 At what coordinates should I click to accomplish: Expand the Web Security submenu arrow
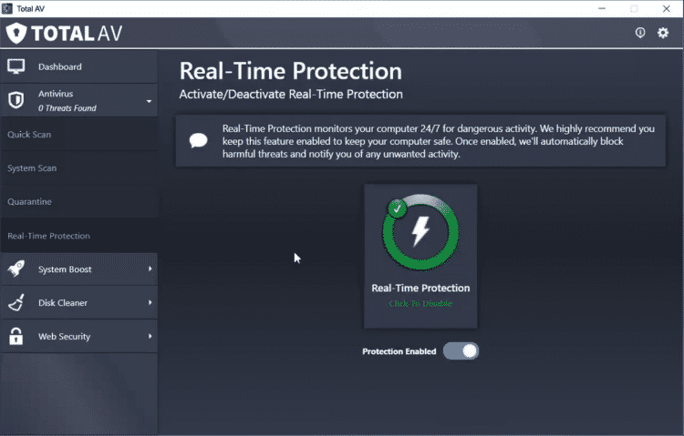[x=150, y=337]
